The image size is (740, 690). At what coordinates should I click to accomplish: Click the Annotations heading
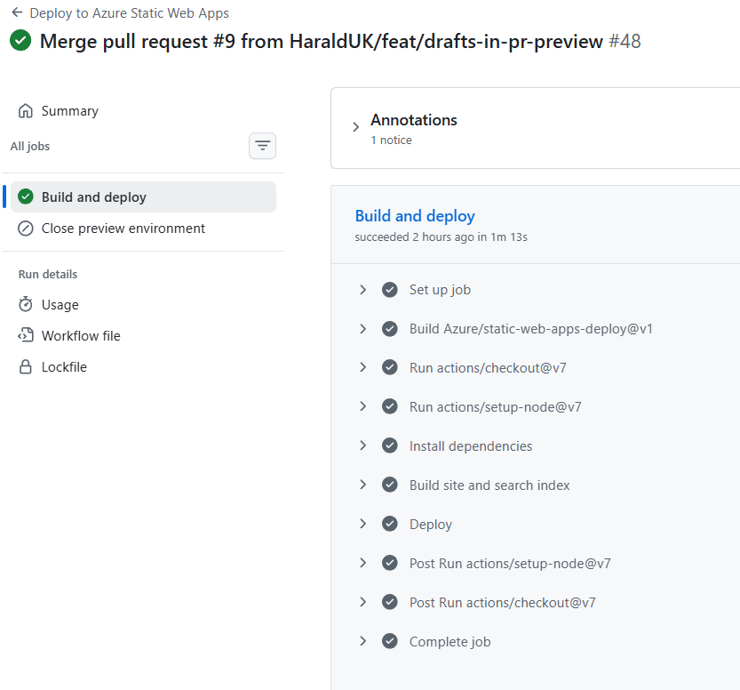(x=414, y=120)
